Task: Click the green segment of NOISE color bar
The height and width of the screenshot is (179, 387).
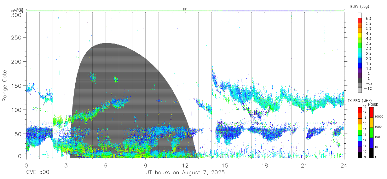Action: 372,132
